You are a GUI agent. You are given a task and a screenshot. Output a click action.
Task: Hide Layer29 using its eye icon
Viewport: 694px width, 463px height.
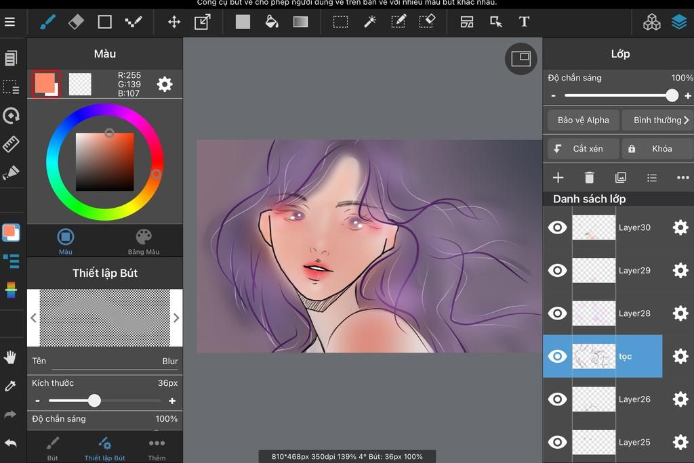557,270
